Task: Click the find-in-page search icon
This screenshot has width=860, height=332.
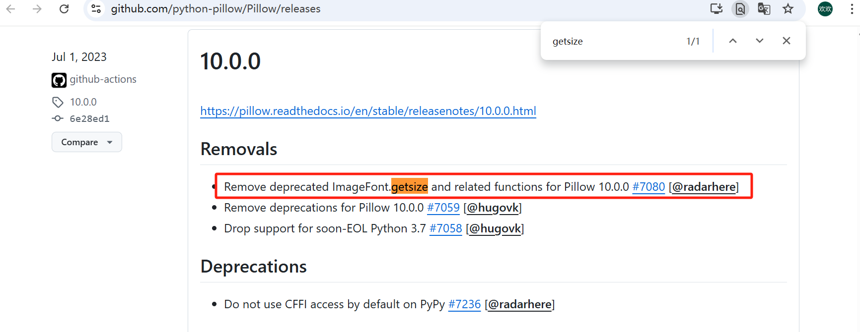Action: pos(740,9)
